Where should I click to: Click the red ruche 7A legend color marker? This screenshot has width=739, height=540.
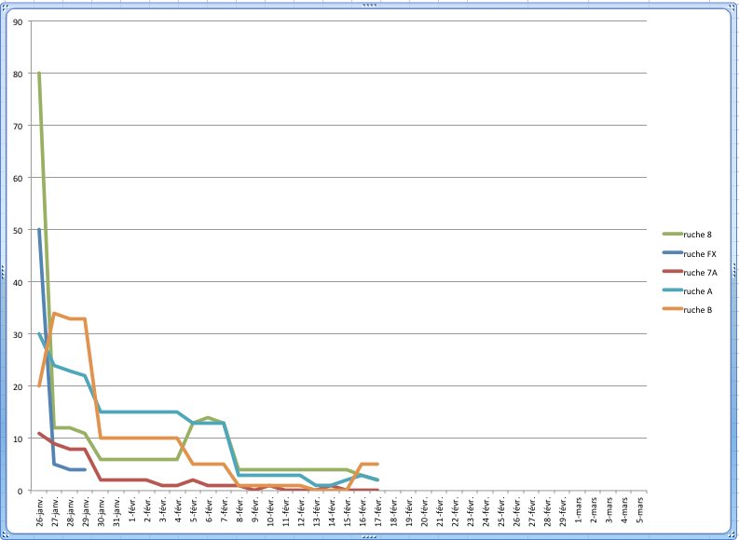(671, 272)
